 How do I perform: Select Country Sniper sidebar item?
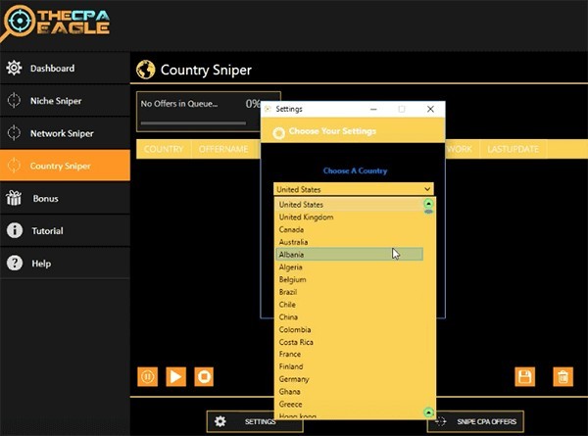(x=65, y=166)
